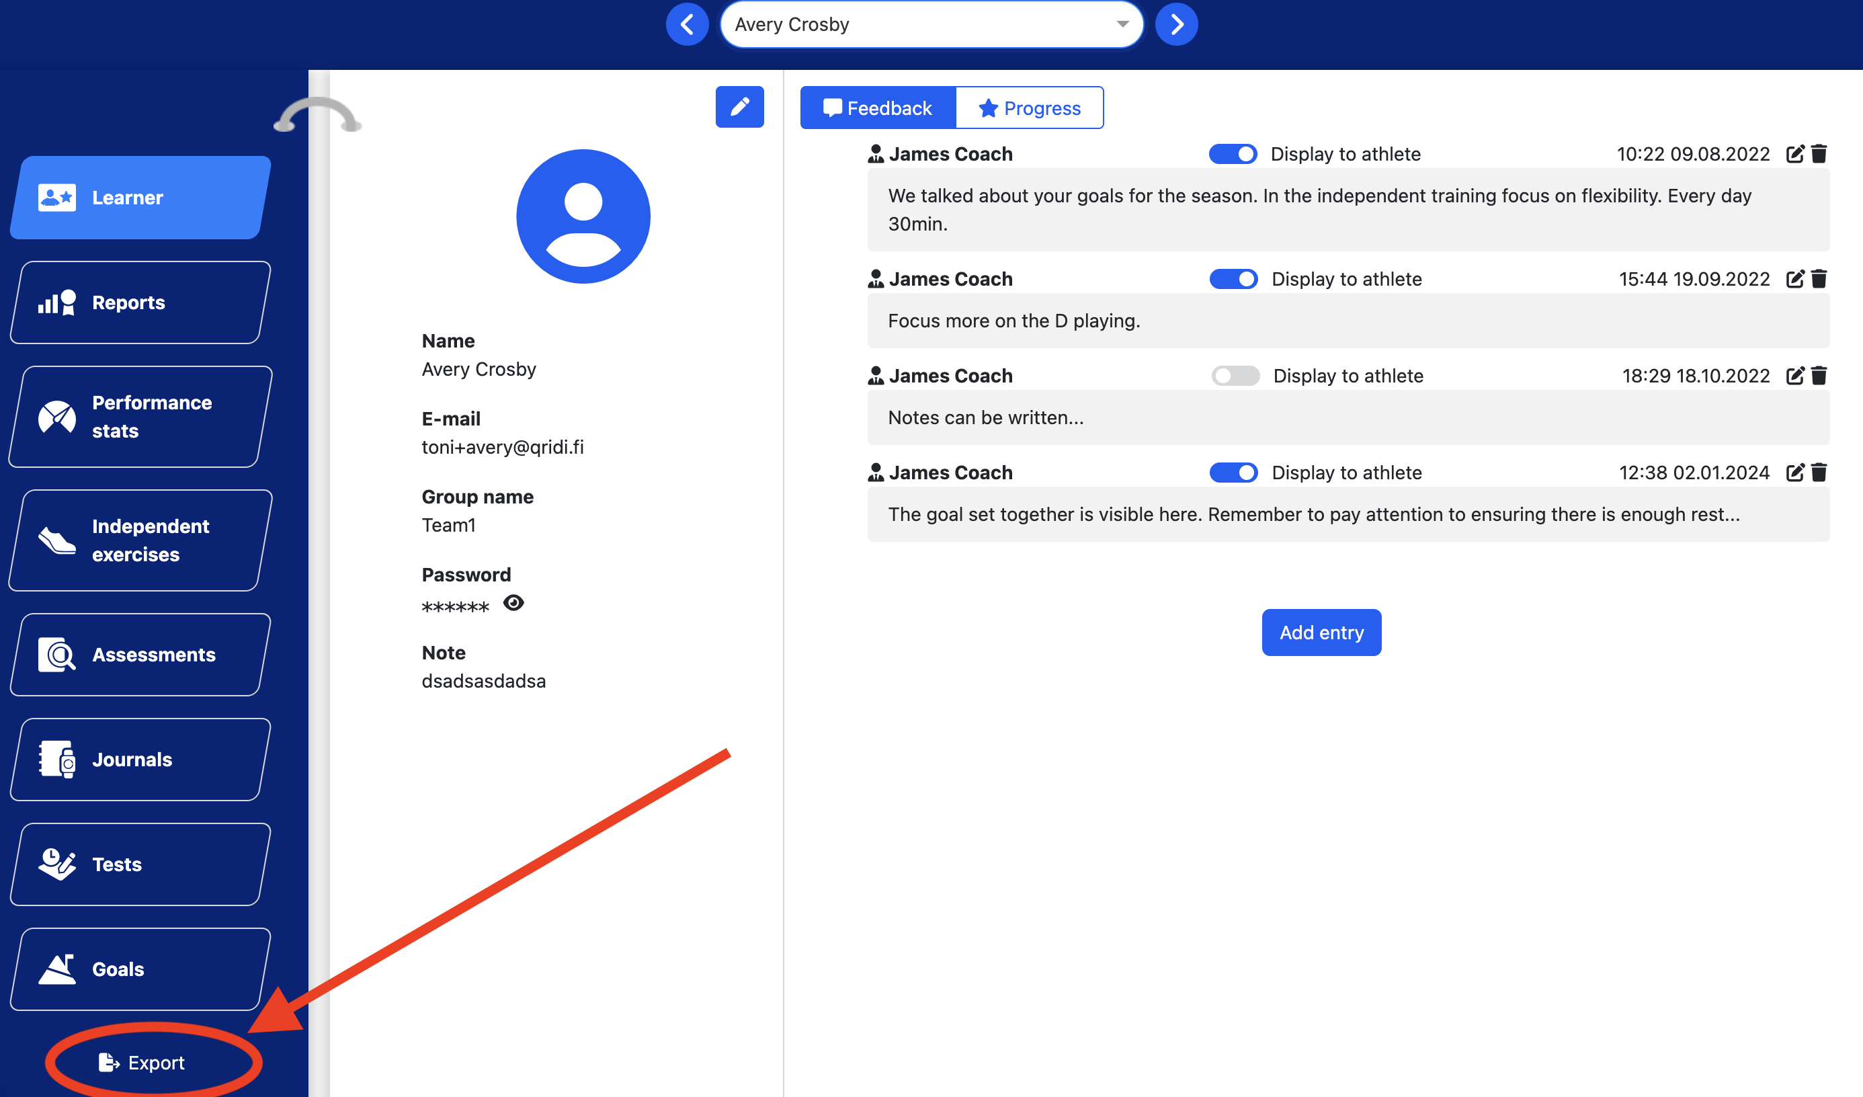Go to next learner with right arrow

[x=1176, y=24]
